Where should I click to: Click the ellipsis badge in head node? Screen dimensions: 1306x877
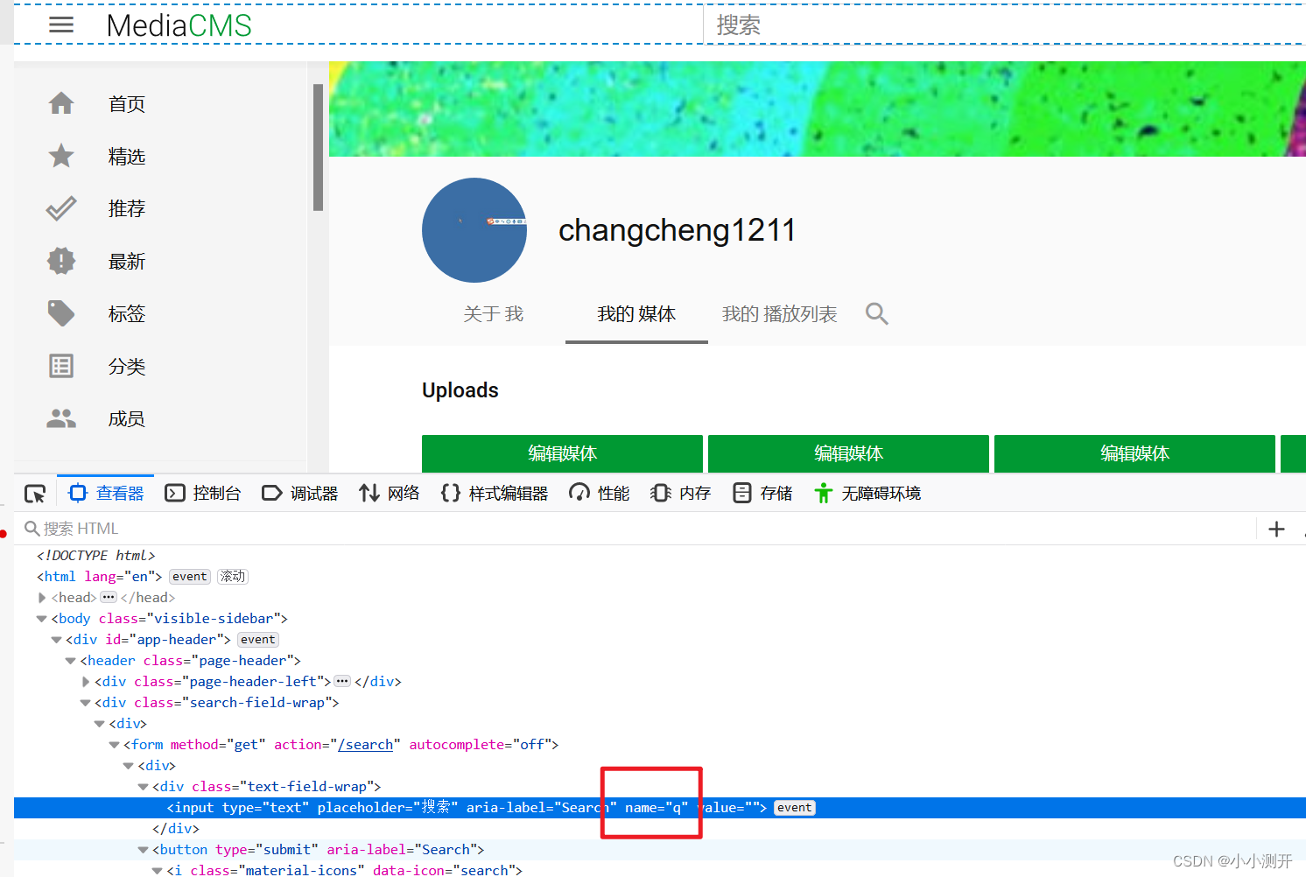[109, 598]
